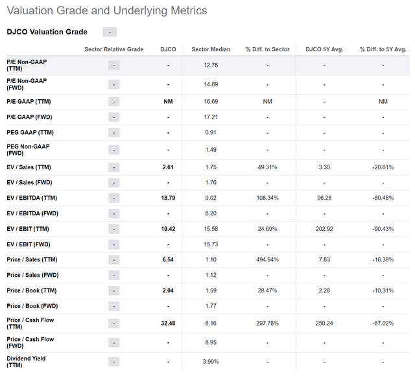
Task: Click the 32.48 Price / Cash Flow value
Action: pos(168,323)
